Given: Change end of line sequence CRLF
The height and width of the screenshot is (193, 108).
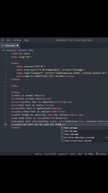Looking at the screenshot, I should pos(80,154).
